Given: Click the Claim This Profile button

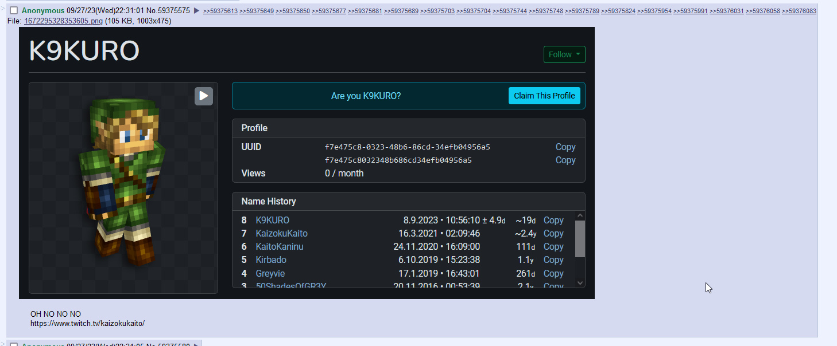Looking at the screenshot, I should [x=544, y=96].
